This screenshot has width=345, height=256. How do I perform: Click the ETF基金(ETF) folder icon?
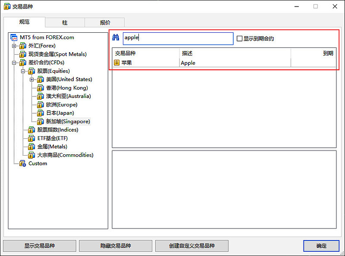tap(31, 138)
